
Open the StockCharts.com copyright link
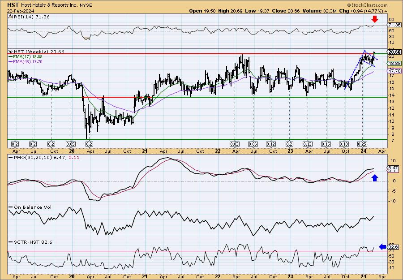click(x=367, y=5)
